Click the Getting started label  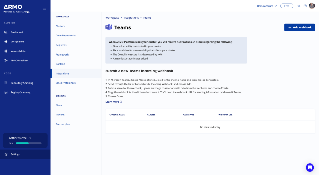pos(18,138)
